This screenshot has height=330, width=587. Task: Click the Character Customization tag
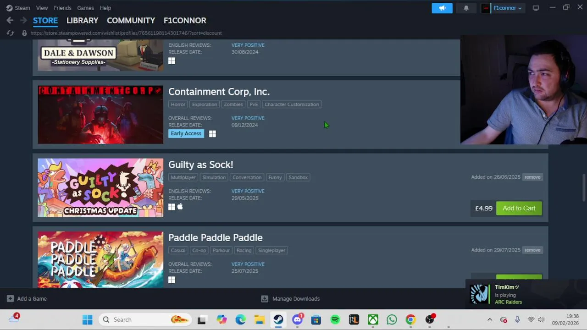[292, 104]
